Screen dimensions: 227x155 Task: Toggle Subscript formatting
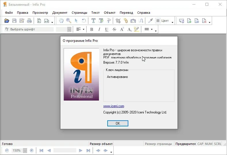[x=129, y=30]
